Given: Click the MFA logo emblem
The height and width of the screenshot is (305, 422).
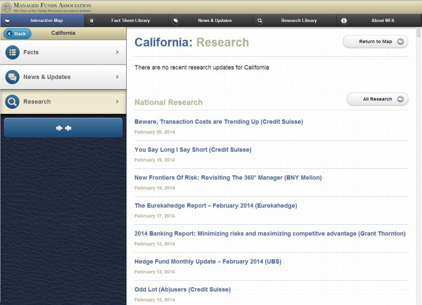Looking at the screenshot, I should coord(6,7).
